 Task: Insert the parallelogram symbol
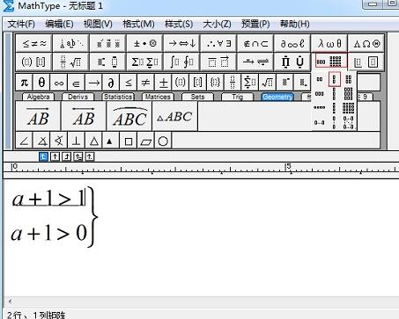145,141
